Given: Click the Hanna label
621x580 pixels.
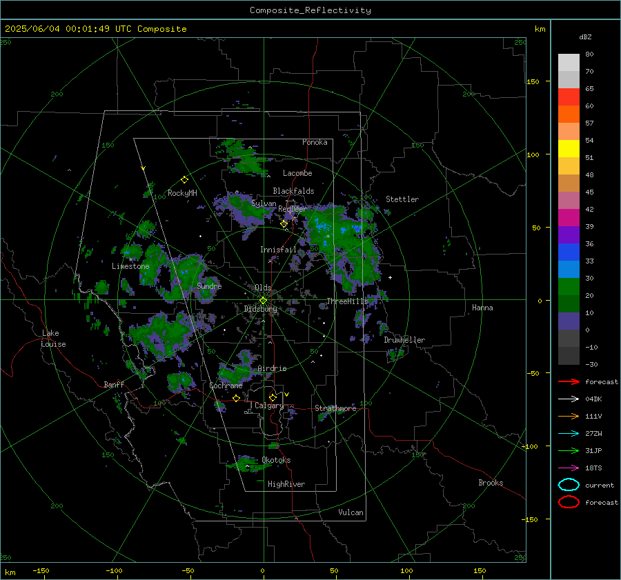Looking at the screenshot, I should (482, 308).
